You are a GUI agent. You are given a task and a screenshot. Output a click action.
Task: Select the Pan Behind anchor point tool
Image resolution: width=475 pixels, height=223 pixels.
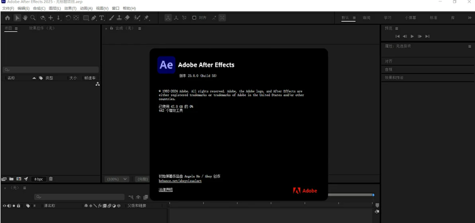tap(76, 18)
